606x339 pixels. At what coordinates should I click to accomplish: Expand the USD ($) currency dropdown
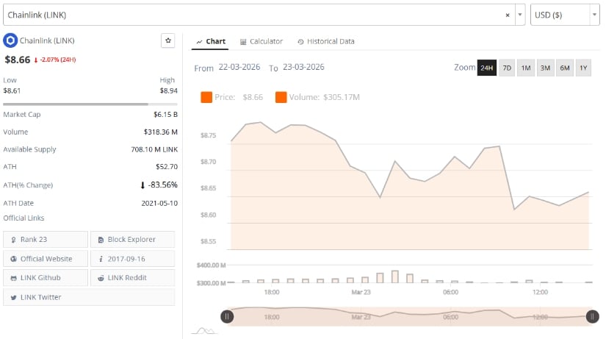(594, 15)
